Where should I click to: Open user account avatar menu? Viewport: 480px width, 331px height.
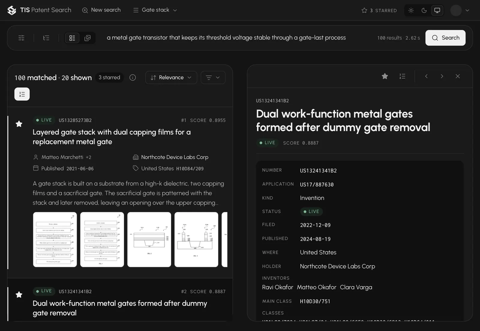pos(460,10)
